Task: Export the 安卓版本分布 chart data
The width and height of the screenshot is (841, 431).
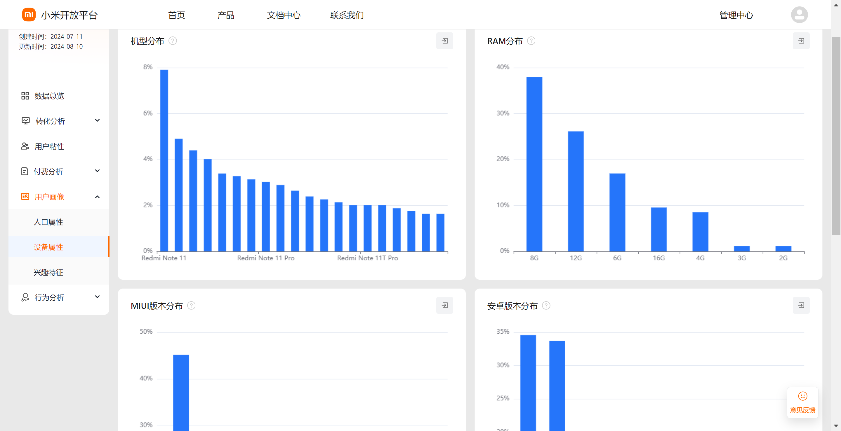Action: [801, 306]
